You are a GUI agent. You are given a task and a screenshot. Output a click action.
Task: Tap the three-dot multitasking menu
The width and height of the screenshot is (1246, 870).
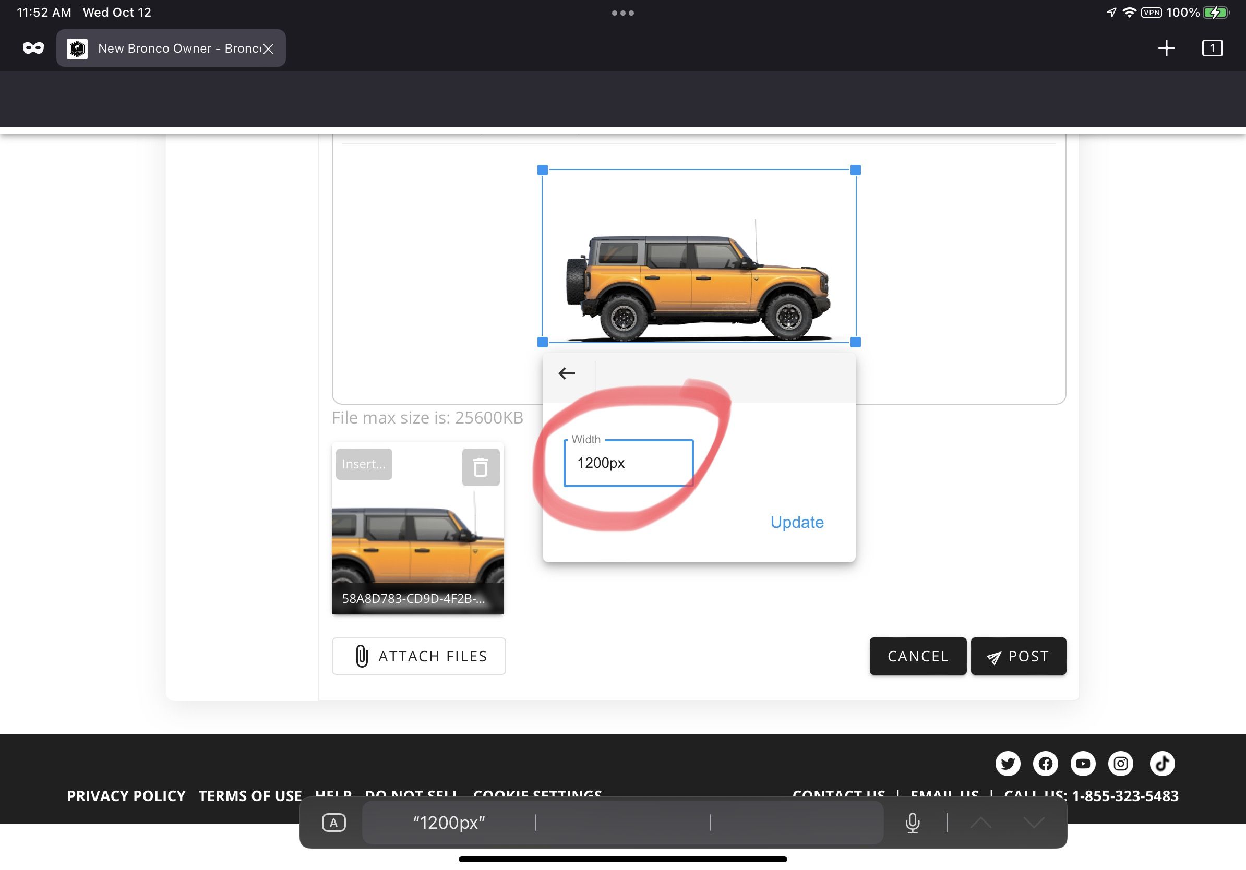pyautogui.click(x=623, y=13)
